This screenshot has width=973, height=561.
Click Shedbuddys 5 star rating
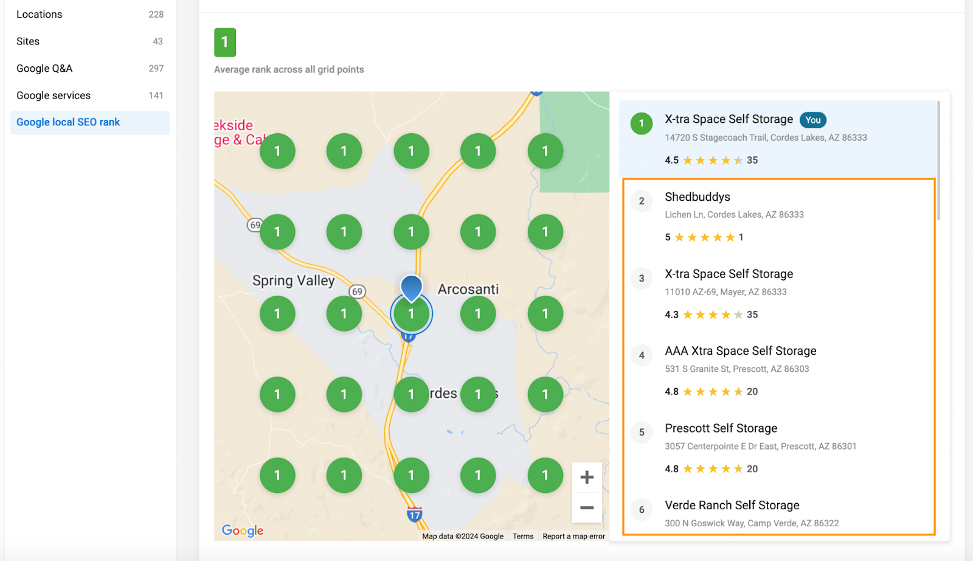[704, 237]
